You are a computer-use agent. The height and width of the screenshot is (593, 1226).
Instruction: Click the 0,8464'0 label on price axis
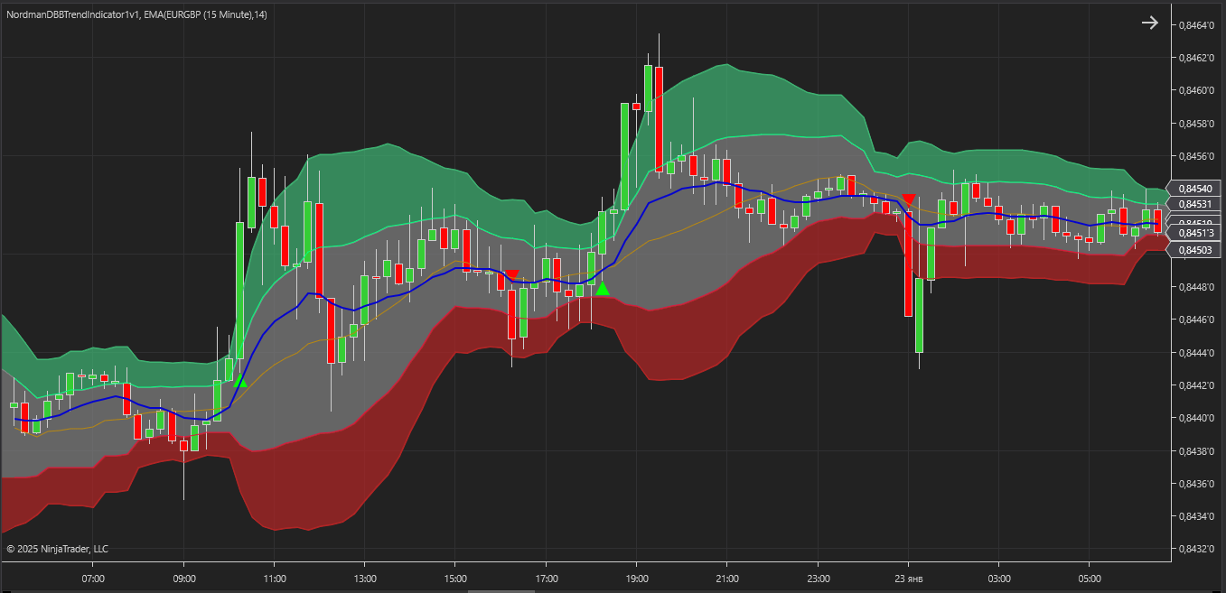1198,25
